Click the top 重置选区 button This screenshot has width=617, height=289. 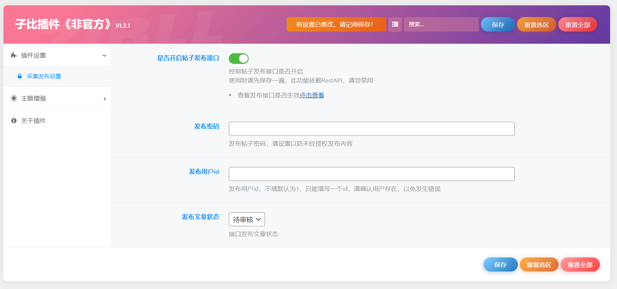[537, 25]
